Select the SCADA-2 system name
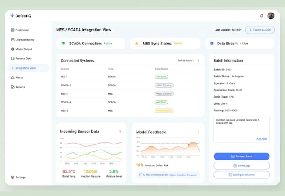Viewport: 285px width, 196px height. [x=66, y=85]
